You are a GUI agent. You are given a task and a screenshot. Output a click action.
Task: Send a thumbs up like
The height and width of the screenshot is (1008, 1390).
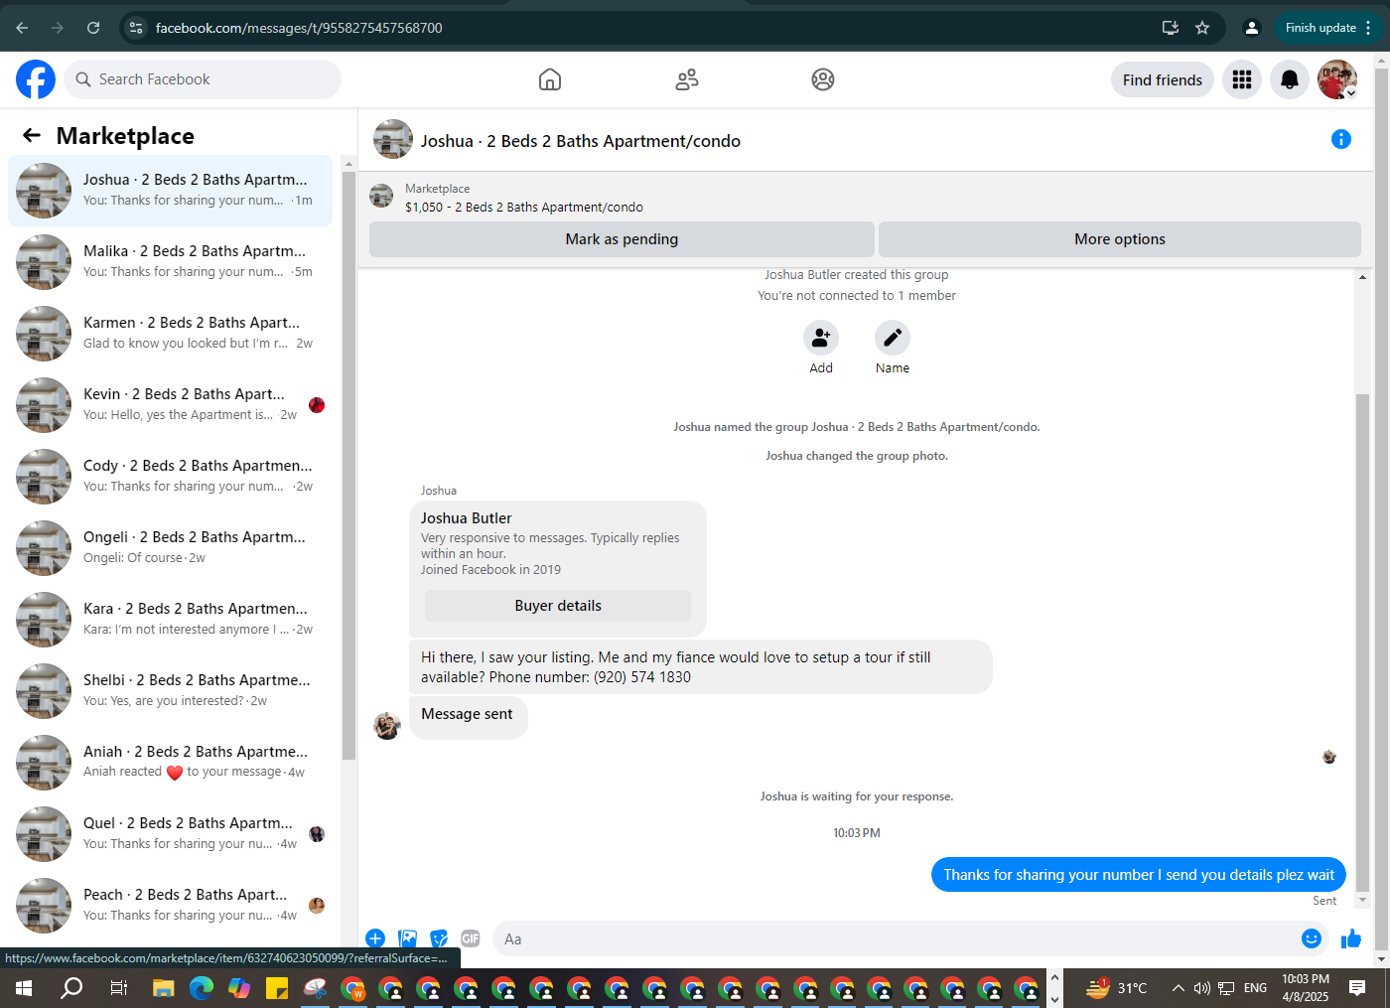[1351, 938]
